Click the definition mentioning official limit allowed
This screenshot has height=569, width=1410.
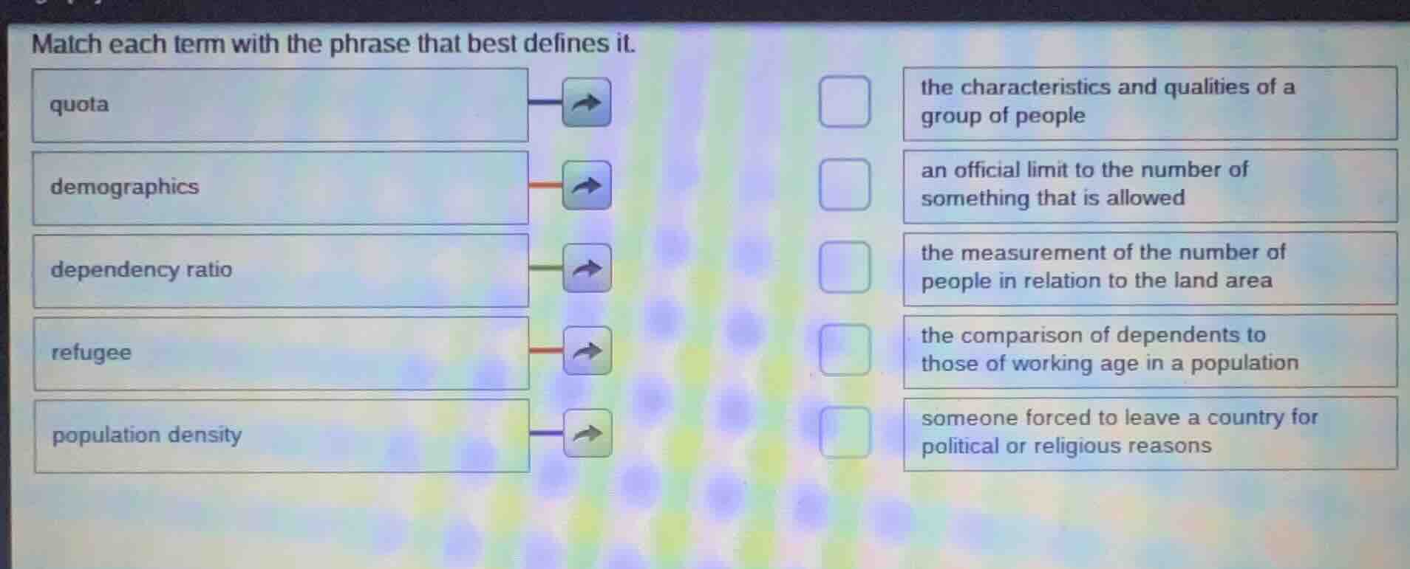1148,185
